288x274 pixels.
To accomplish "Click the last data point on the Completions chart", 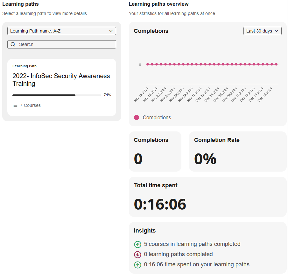I will point(277,64).
